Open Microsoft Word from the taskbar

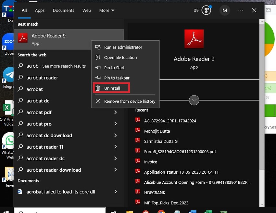192,211
